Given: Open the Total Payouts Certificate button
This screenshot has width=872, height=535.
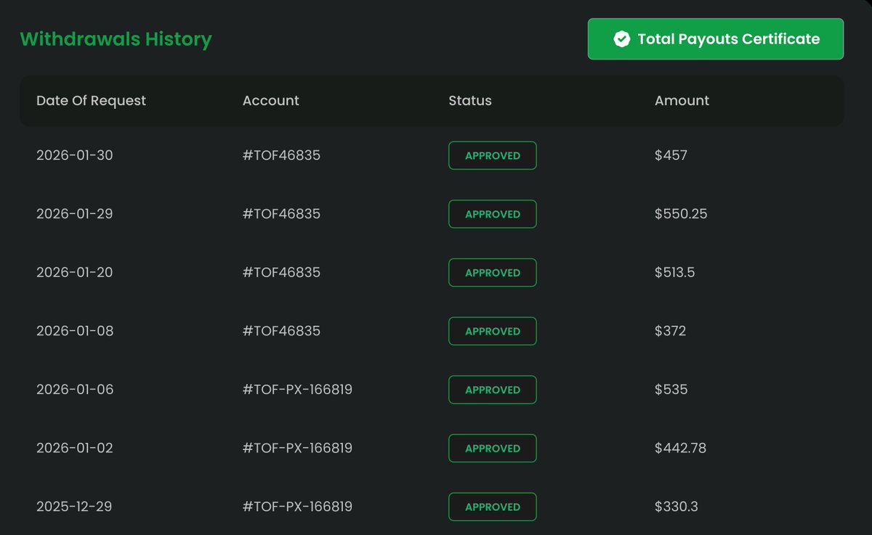Looking at the screenshot, I should point(715,39).
